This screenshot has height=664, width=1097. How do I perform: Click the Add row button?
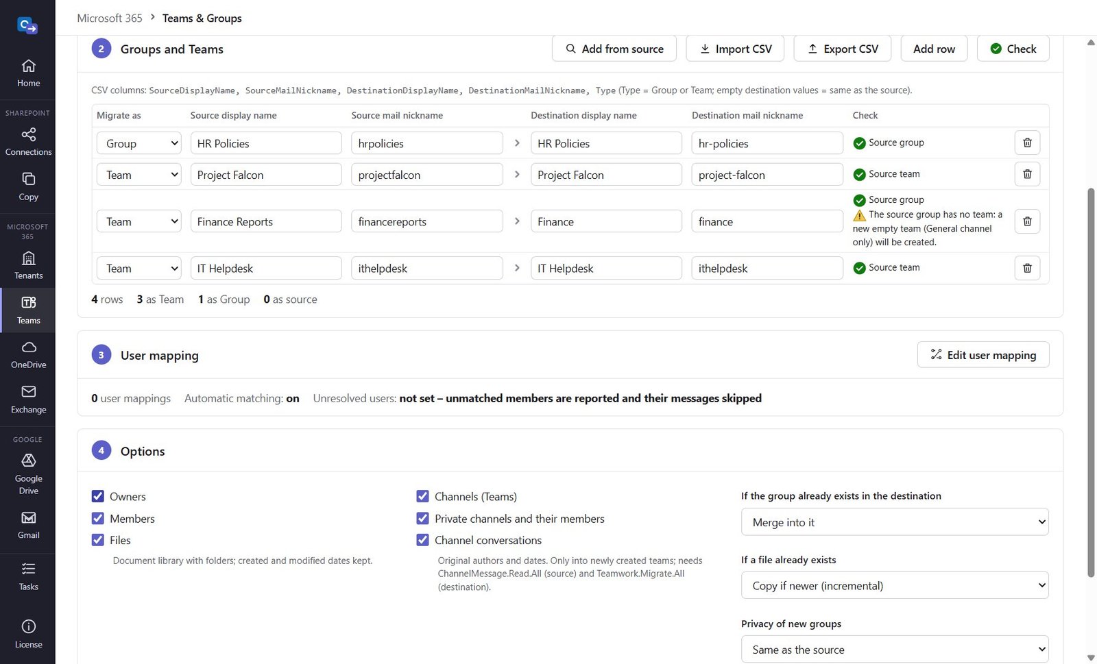(934, 49)
